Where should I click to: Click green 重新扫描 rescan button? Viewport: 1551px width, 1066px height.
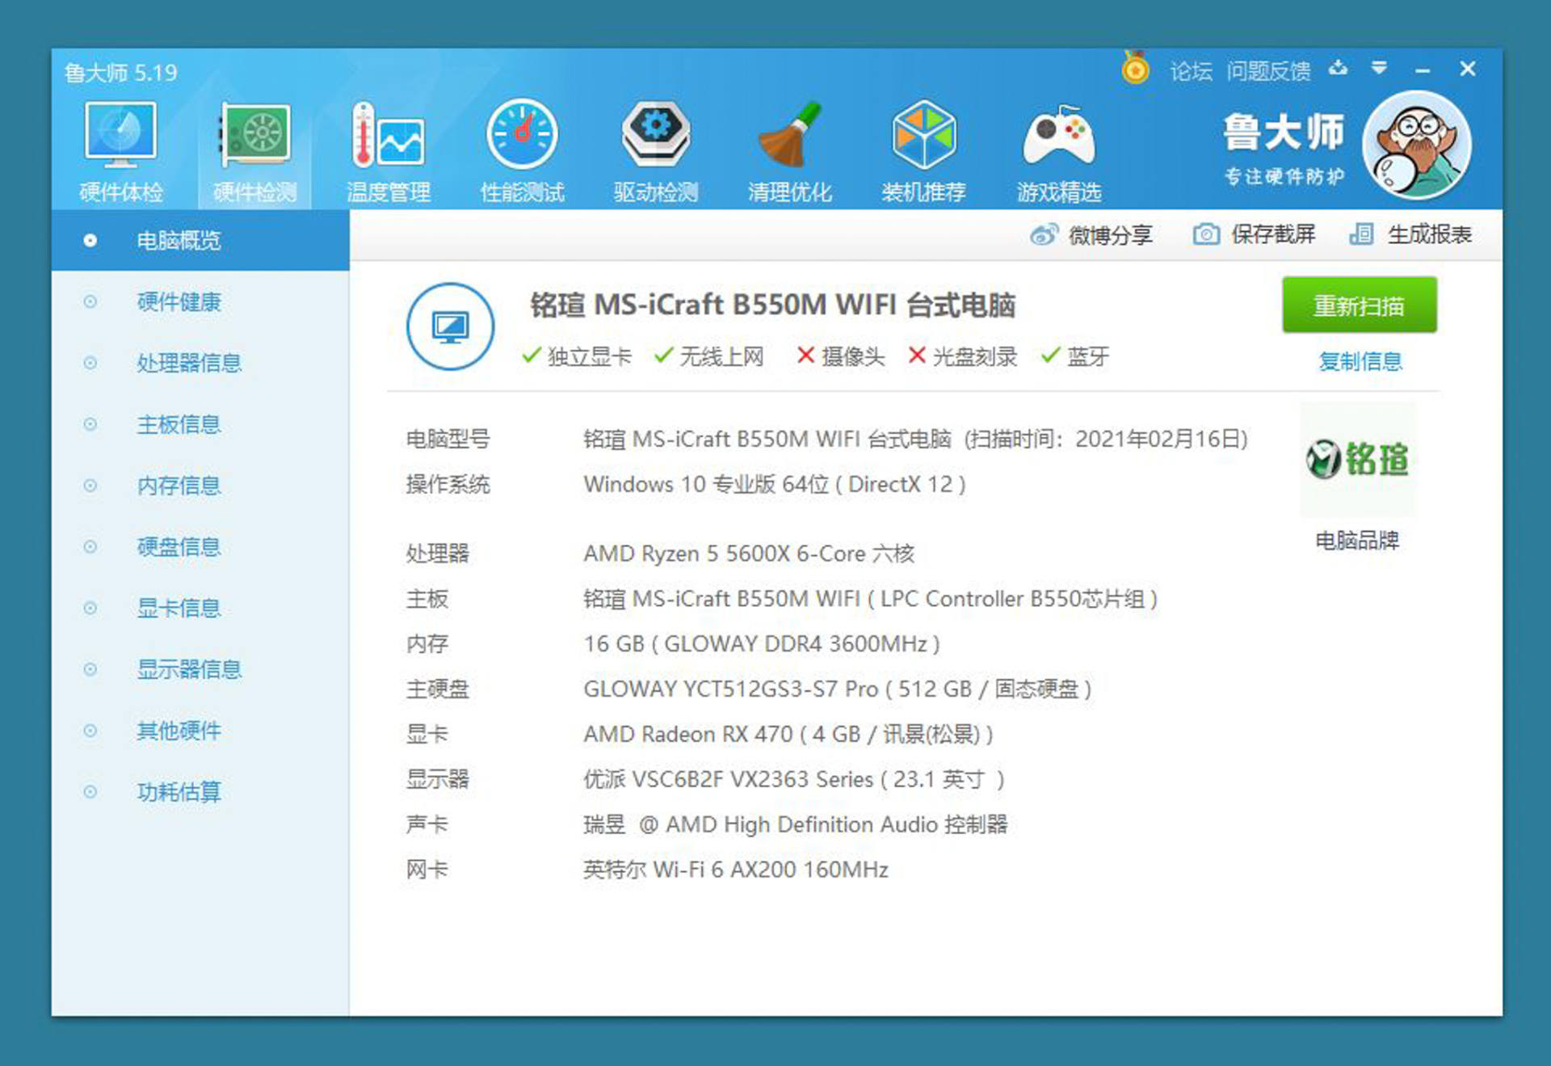tap(1360, 305)
